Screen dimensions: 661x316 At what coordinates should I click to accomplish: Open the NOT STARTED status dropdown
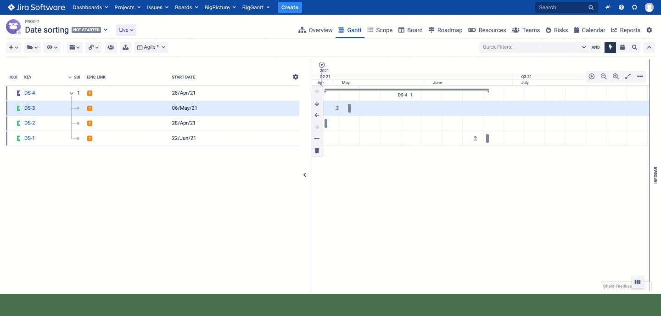point(90,30)
